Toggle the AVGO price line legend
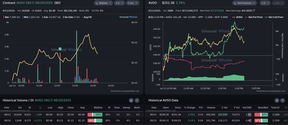Screen dimensions: 288x125 237,17
